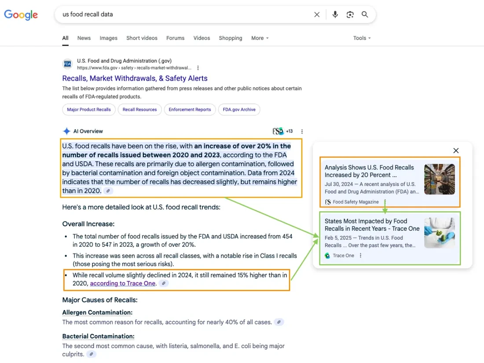Click the grocery store thumbnail image
Screen dimensions: 484x363
pos(440,179)
